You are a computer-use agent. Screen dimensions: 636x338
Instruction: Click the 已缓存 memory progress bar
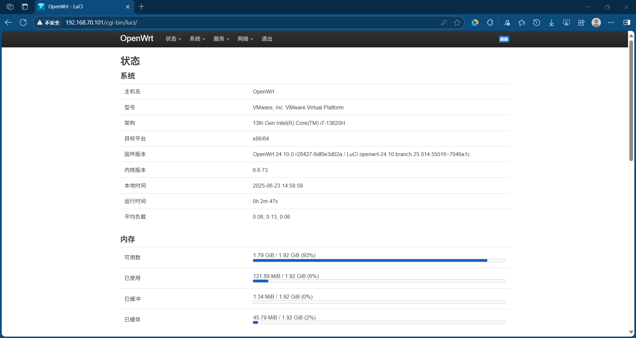pos(379,322)
